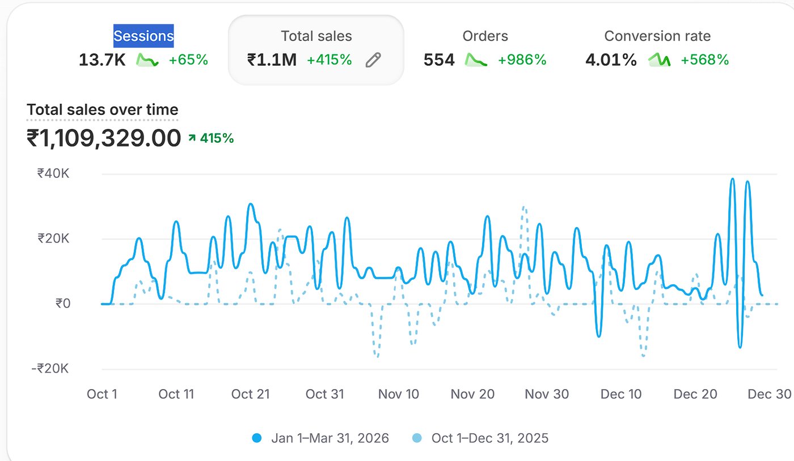This screenshot has width=794, height=461.
Task: Select the Orders metric label
Action: [485, 36]
